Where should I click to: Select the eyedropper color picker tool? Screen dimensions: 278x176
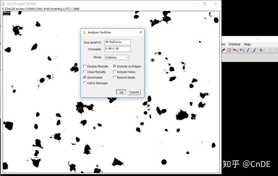[x=223, y=50]
